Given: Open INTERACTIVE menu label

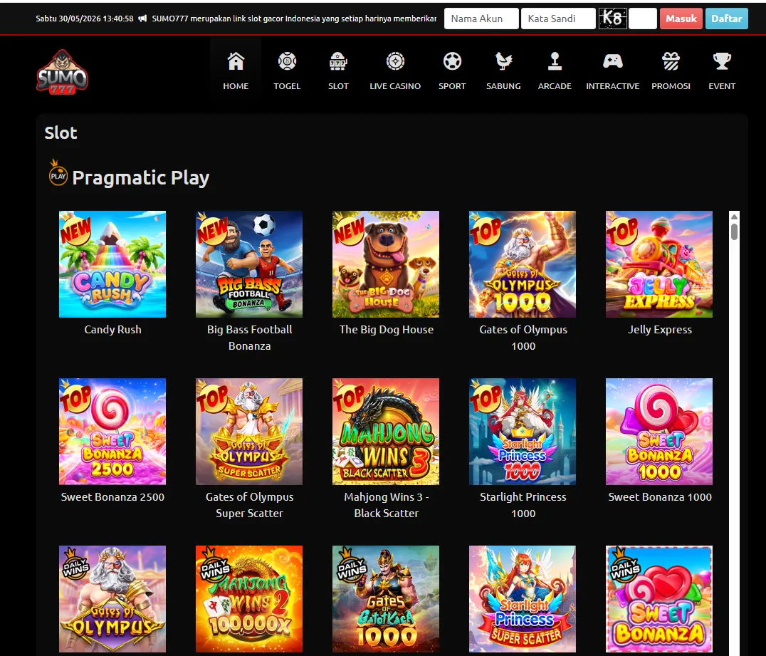Looking at the screenshot, I should pos(613,86).
